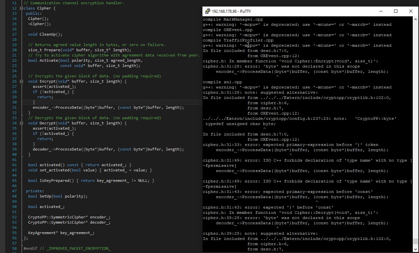This screenshot has height=253, width=419.
Task: Close the PuTTY window
Action: click(x=410, y=11)
